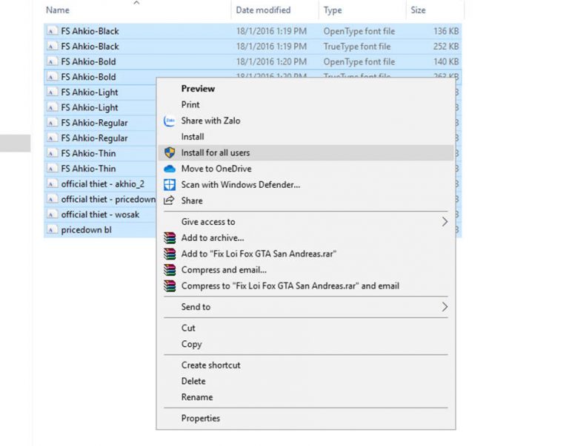The image size is (569, 446).
Task: Click the Windows Defender scan icon
Action: tap(169, 185)
